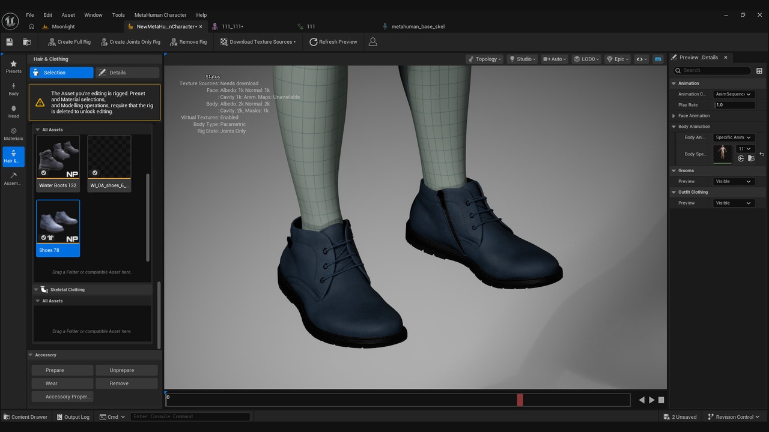Collapse All Assets under Skeletal Clothing
This screenshot has width=769, height=432.
click(38, 301)
